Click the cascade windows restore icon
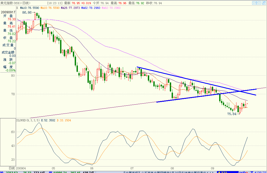This screenshot has height=173, width=267. pyautogui.click(x=264, y=3)
